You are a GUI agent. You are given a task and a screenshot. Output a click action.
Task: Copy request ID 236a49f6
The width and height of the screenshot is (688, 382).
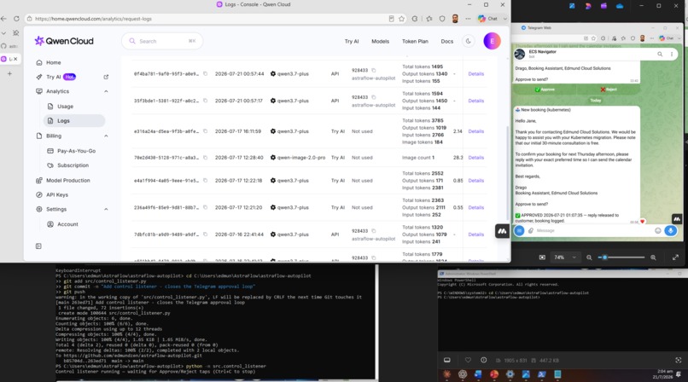tap(205, 207)
